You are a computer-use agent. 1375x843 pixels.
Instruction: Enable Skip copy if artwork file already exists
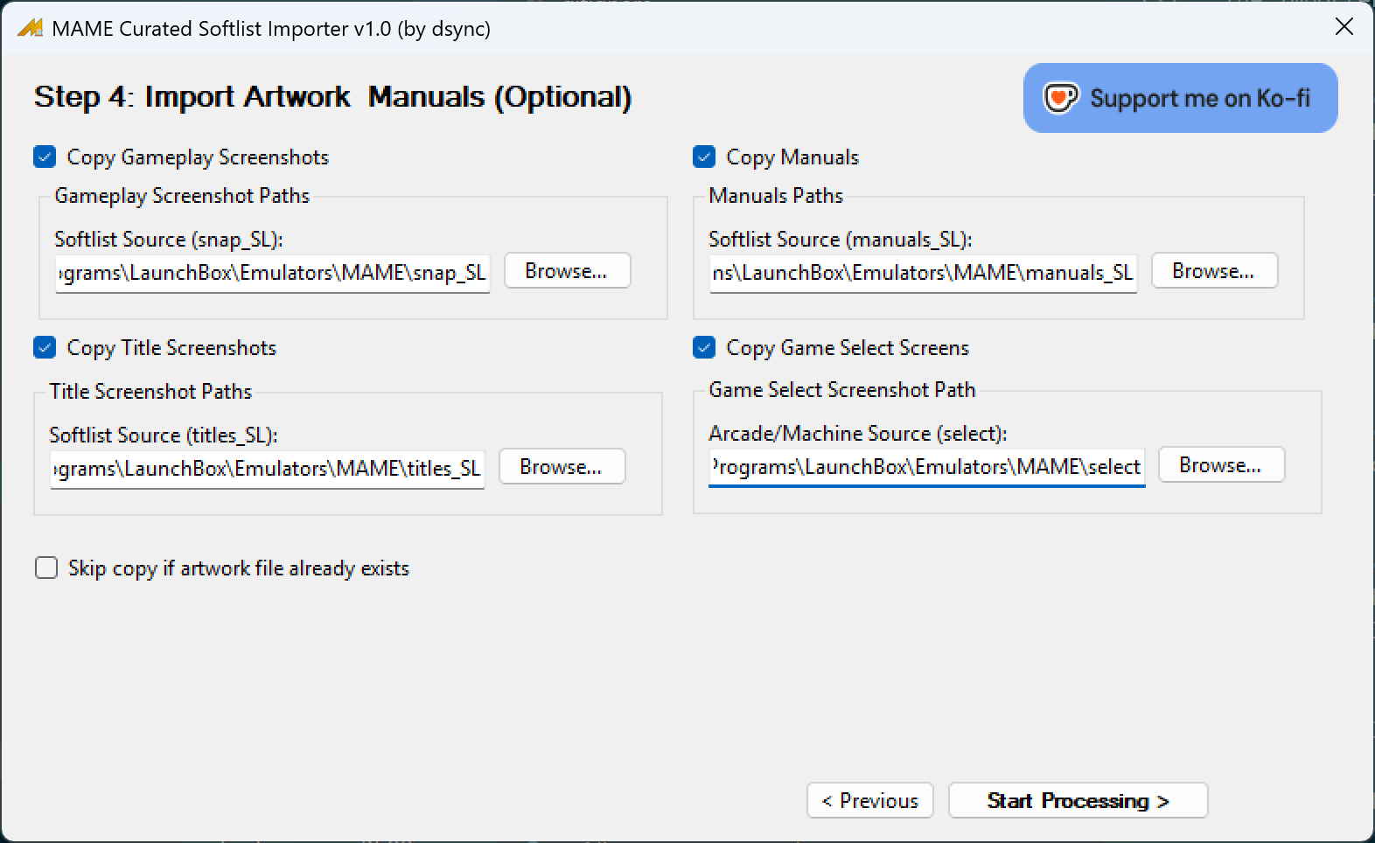click(x=46, y=568)
